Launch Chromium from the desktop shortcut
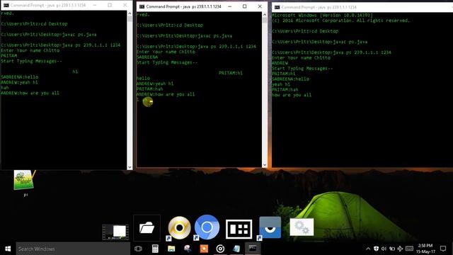This screenshot has width=453, height=255. [207, 227]
